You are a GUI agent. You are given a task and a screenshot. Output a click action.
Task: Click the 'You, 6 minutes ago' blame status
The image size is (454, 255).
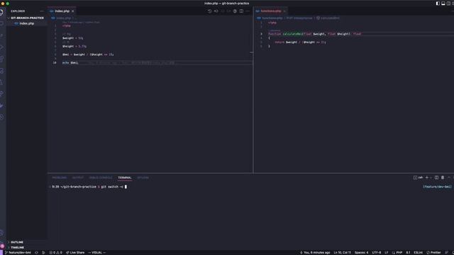[x=315, y=253]
